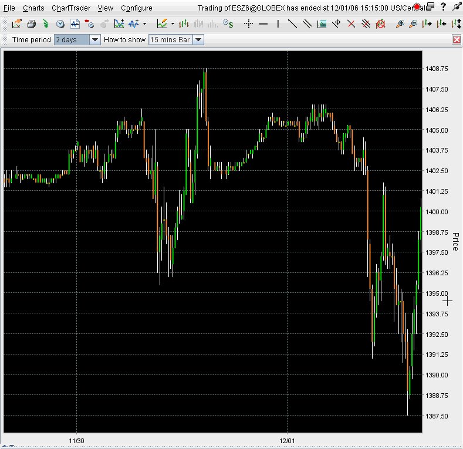The image size is (463, 449).
Task: Click the save chart with hand icon
Action: [16, 23]
